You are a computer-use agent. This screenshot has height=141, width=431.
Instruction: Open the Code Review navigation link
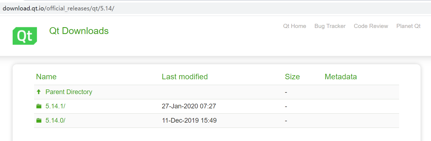coord(371,26)
